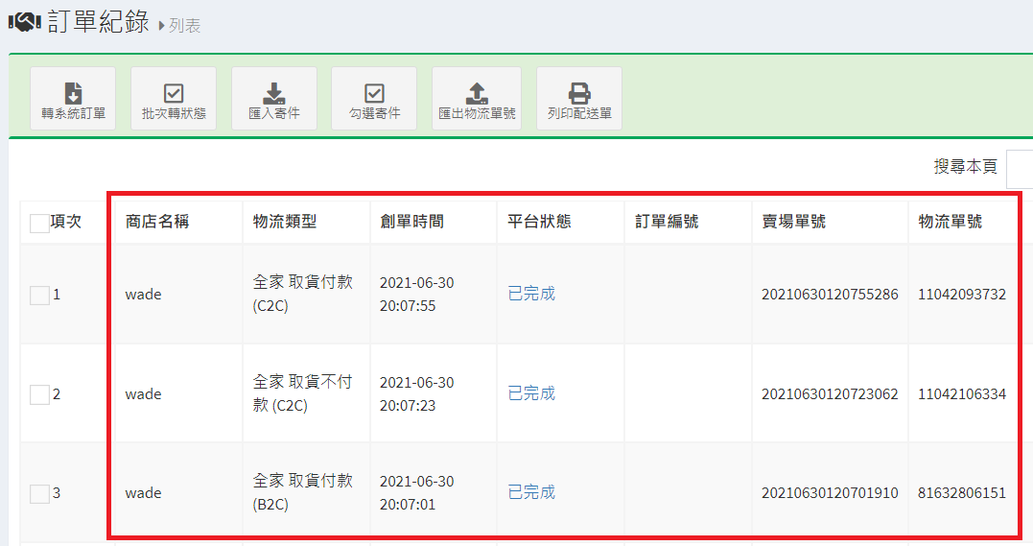Click the 匯入寄件 import icon
This screenshot has width=1033, height=546.
pos(274,99)
